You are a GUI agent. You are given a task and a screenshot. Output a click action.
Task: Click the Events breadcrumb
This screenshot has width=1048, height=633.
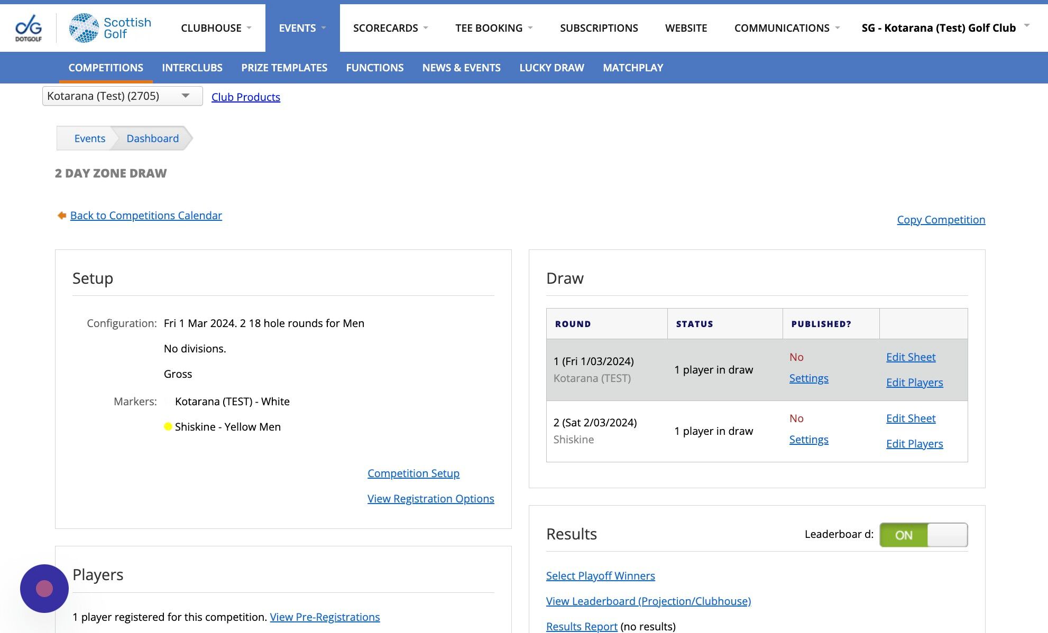pyautogui.click(x=90, y=138)
